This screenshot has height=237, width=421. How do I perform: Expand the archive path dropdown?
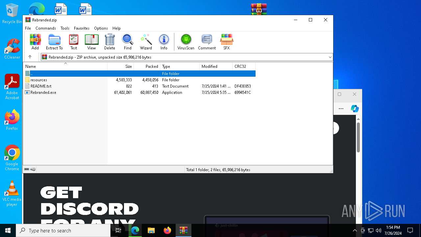click(x=330, y=57)
